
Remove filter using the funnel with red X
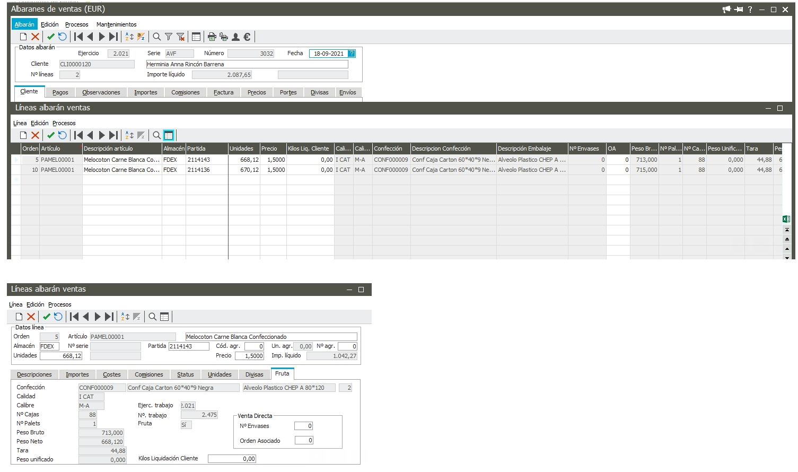[x=181, y=37]
